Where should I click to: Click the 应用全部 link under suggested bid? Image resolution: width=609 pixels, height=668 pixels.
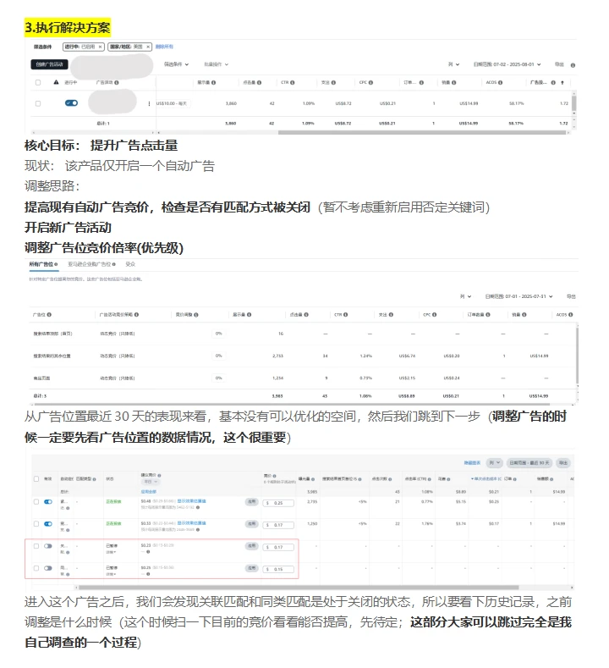147,492
